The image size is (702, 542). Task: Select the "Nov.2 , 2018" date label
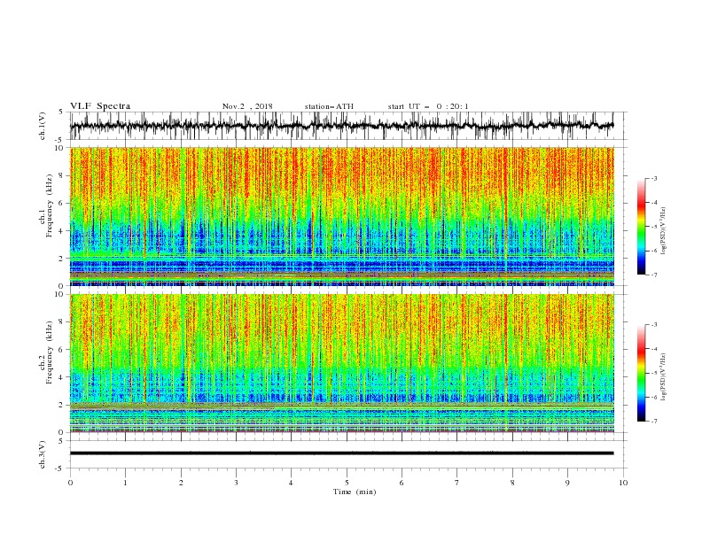[x=247, y=106]
